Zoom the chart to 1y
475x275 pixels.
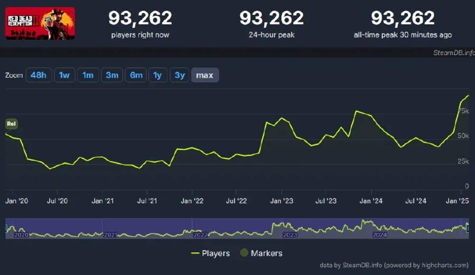point(158,75)
